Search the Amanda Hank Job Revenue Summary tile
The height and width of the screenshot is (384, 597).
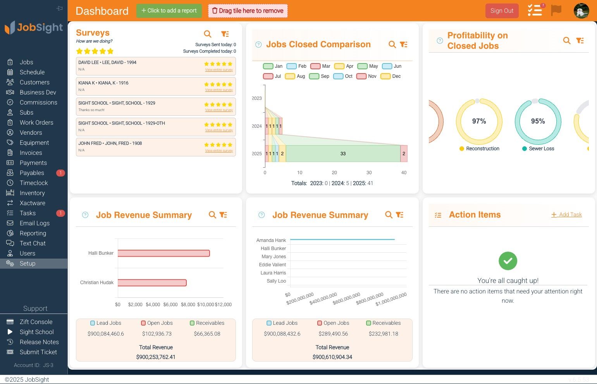389,214
